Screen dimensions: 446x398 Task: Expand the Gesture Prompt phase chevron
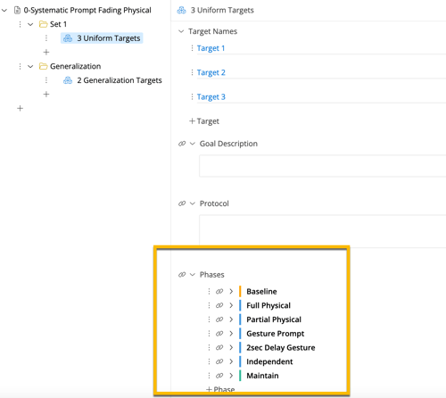point(231,334)
